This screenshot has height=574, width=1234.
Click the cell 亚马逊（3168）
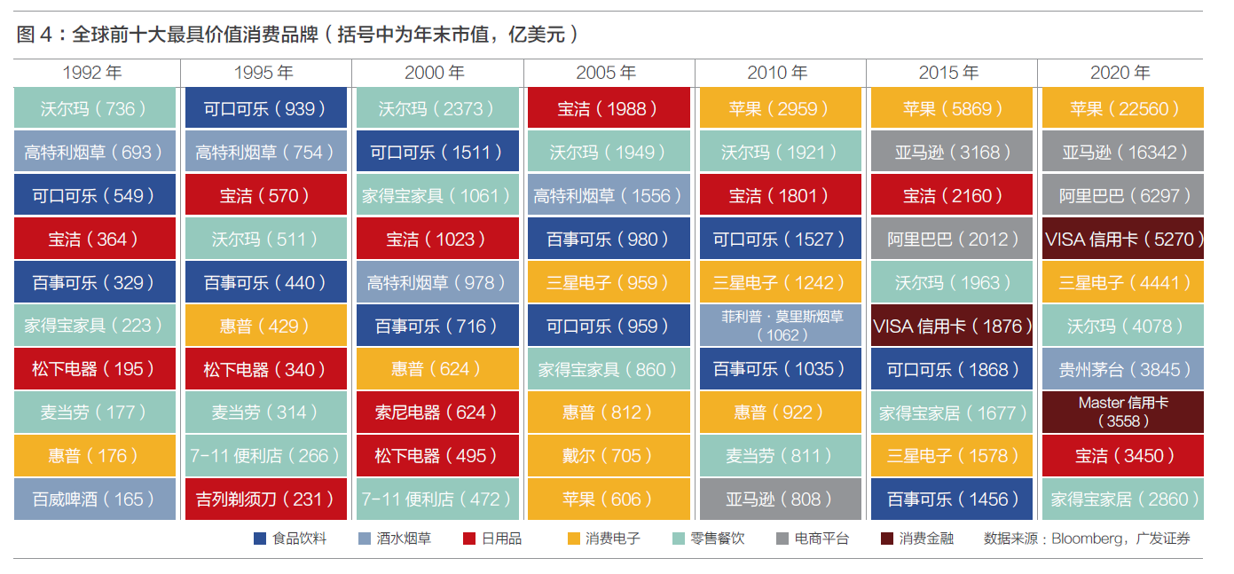pos(952,152)
